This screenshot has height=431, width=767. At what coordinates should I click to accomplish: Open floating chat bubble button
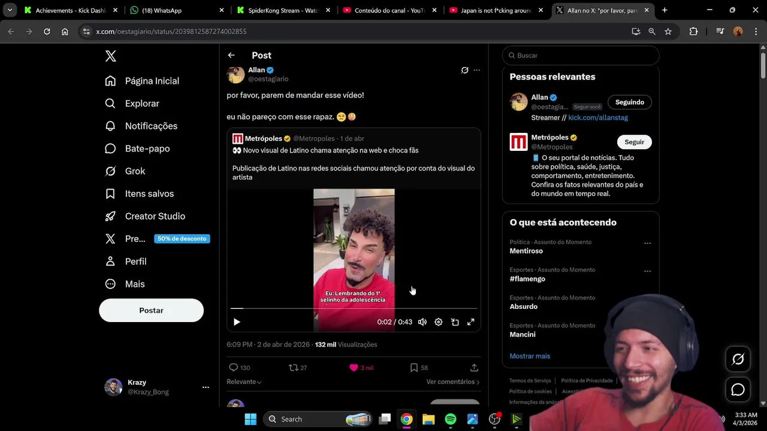[738, 390]
